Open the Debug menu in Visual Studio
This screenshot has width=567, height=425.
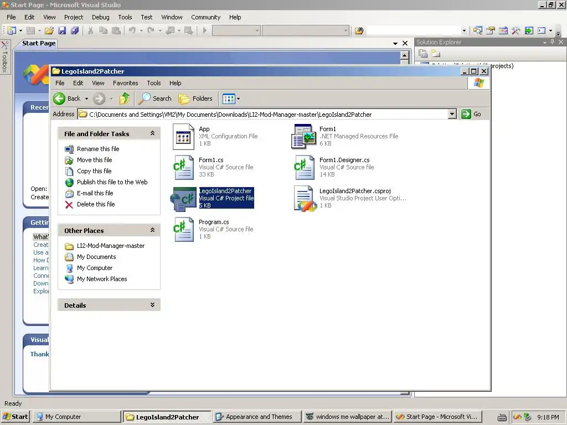coord(101,17)
